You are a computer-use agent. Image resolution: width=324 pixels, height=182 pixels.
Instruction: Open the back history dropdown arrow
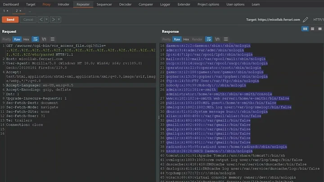46,19
